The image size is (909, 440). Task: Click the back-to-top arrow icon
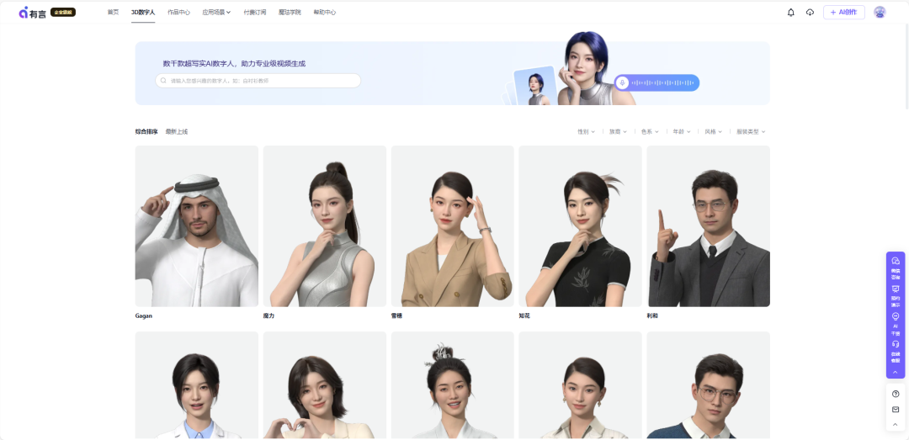click(x=896, y=425)
